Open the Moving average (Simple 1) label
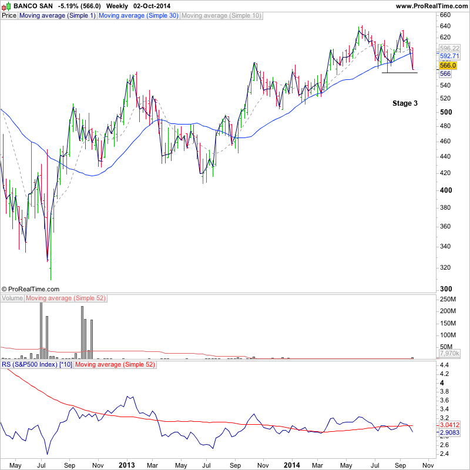This screenshot has width=470, height=470. click(x=57, y=16)
